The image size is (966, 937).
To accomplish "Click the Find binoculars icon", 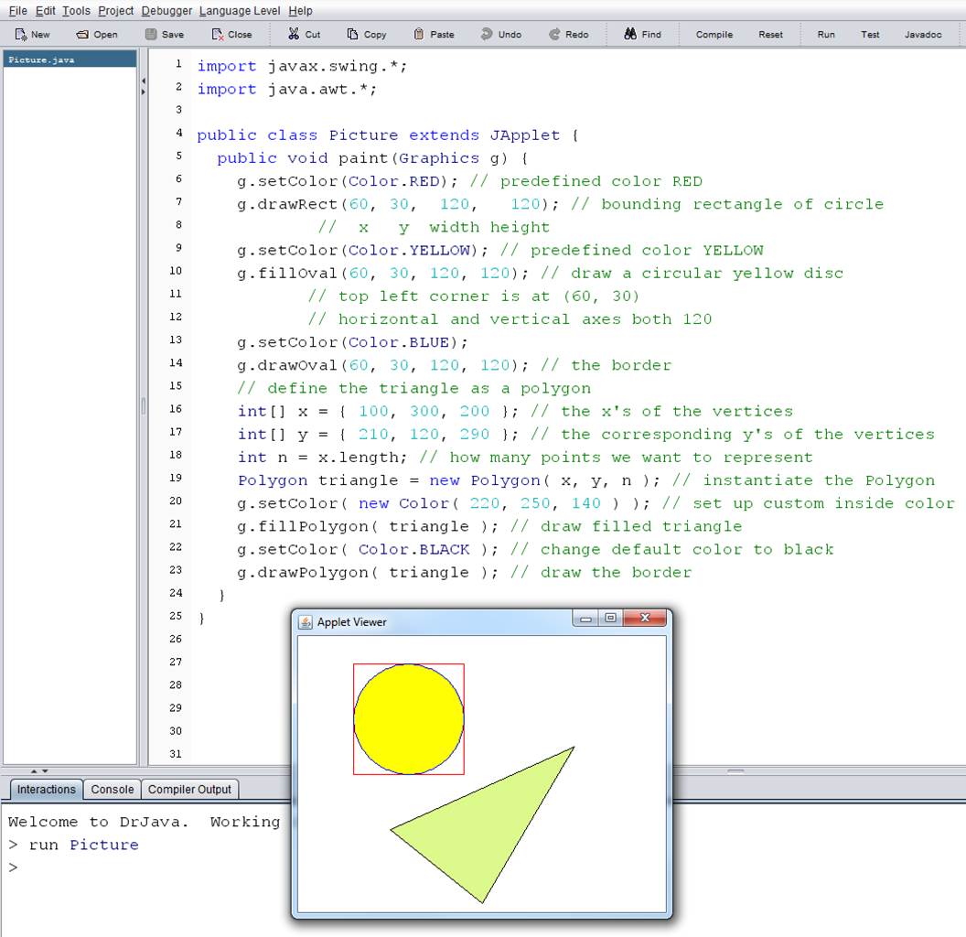I will pos(630,34).
